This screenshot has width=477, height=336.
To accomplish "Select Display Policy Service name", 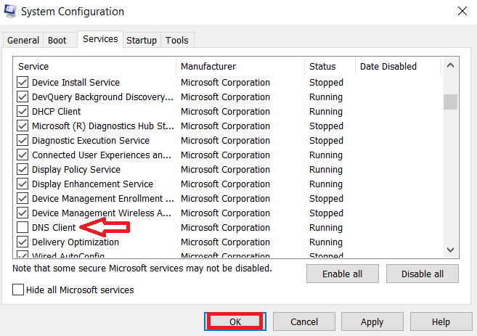I will click(76, 169).
